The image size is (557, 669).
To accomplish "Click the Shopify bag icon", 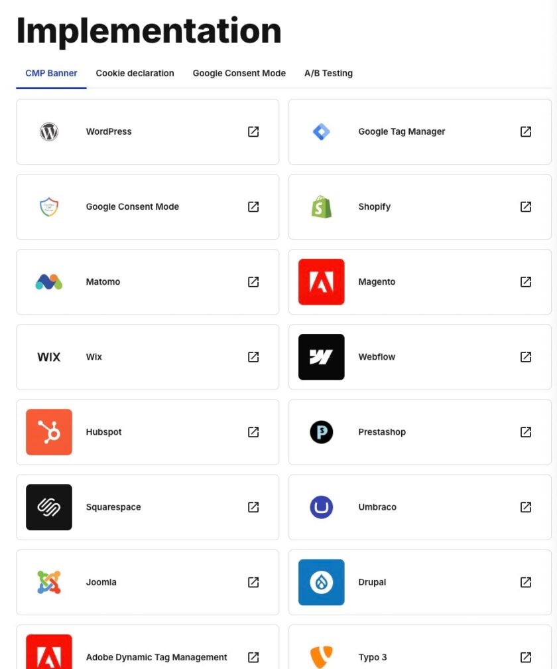I will [321, 206].
